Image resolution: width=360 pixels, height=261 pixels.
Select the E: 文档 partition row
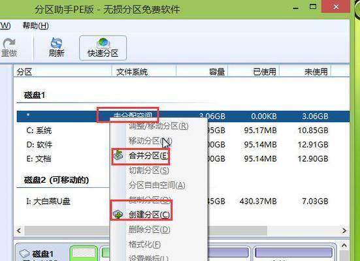point(183,159)
